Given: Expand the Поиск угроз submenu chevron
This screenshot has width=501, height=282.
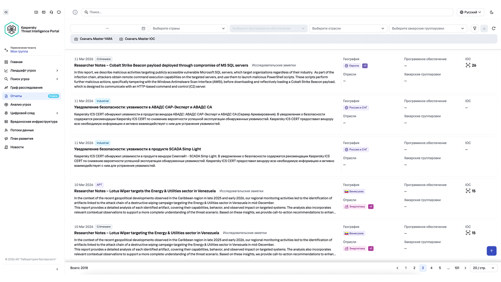Looking at the screenshot, I should click(x=57, y=79).
